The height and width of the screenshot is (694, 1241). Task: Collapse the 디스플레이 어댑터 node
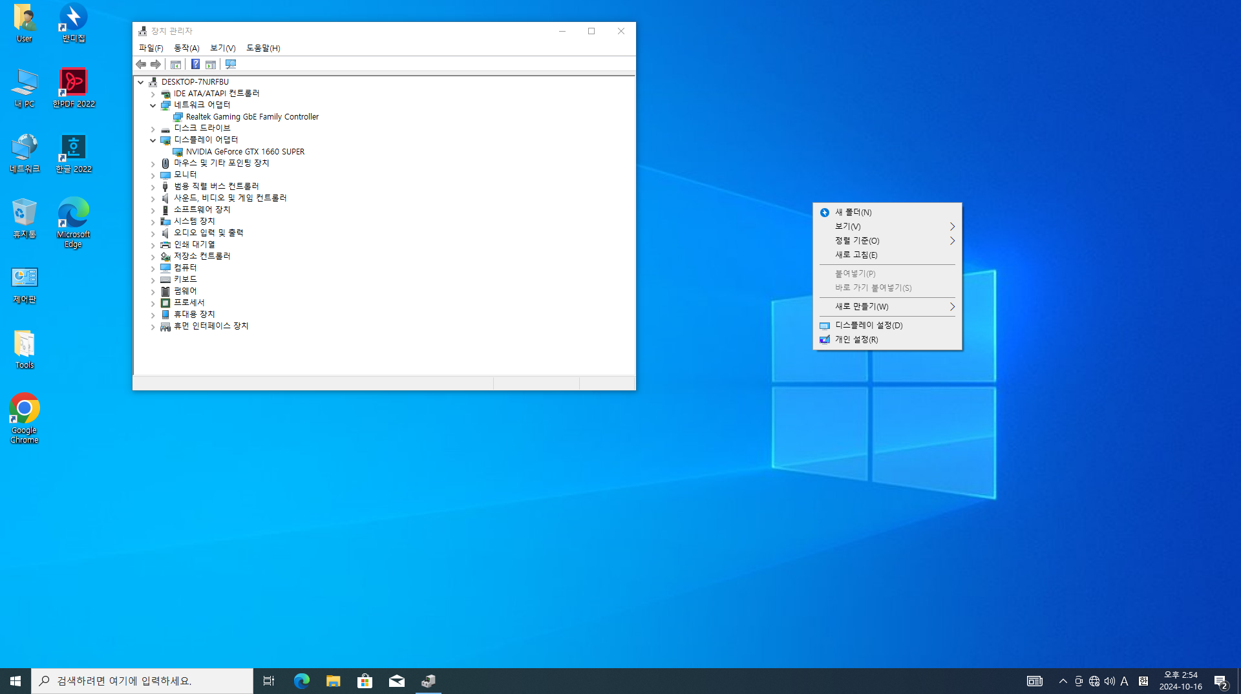point(153,140)
